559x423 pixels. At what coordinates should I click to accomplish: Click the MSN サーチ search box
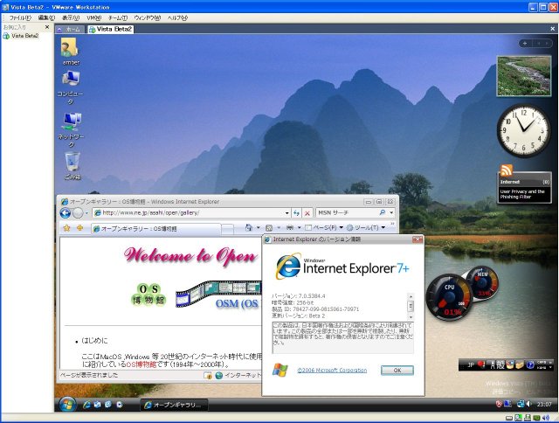(x=347, y=212)
